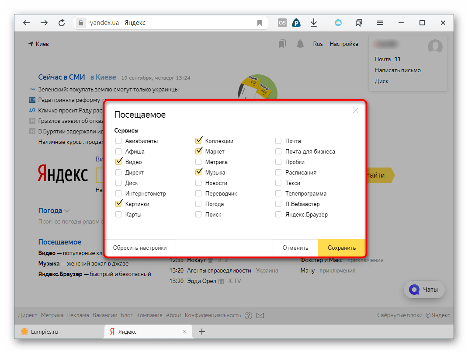Open the Настройка dropdown menu
Screen dimensions: 468x353
point(344,44)
